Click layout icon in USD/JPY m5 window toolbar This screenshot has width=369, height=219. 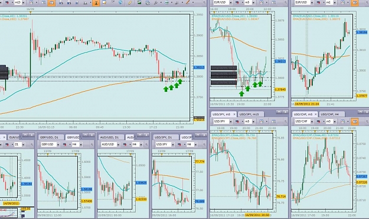click(274, 121)
